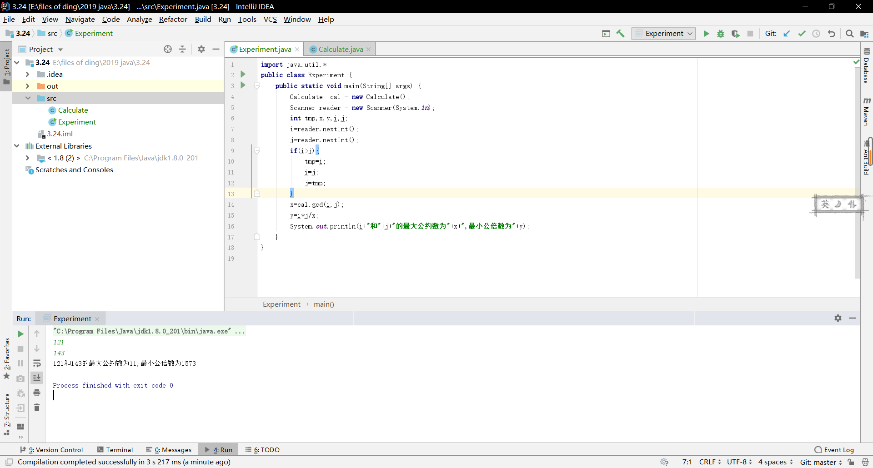873x468 pixels.
Task: Open the Refactor menu
Action: [173, 19]
